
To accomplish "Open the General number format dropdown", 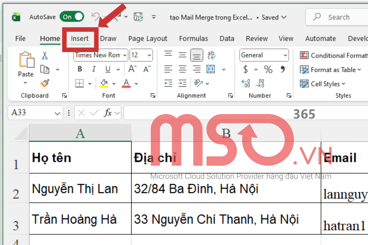I will click(285, 55).
